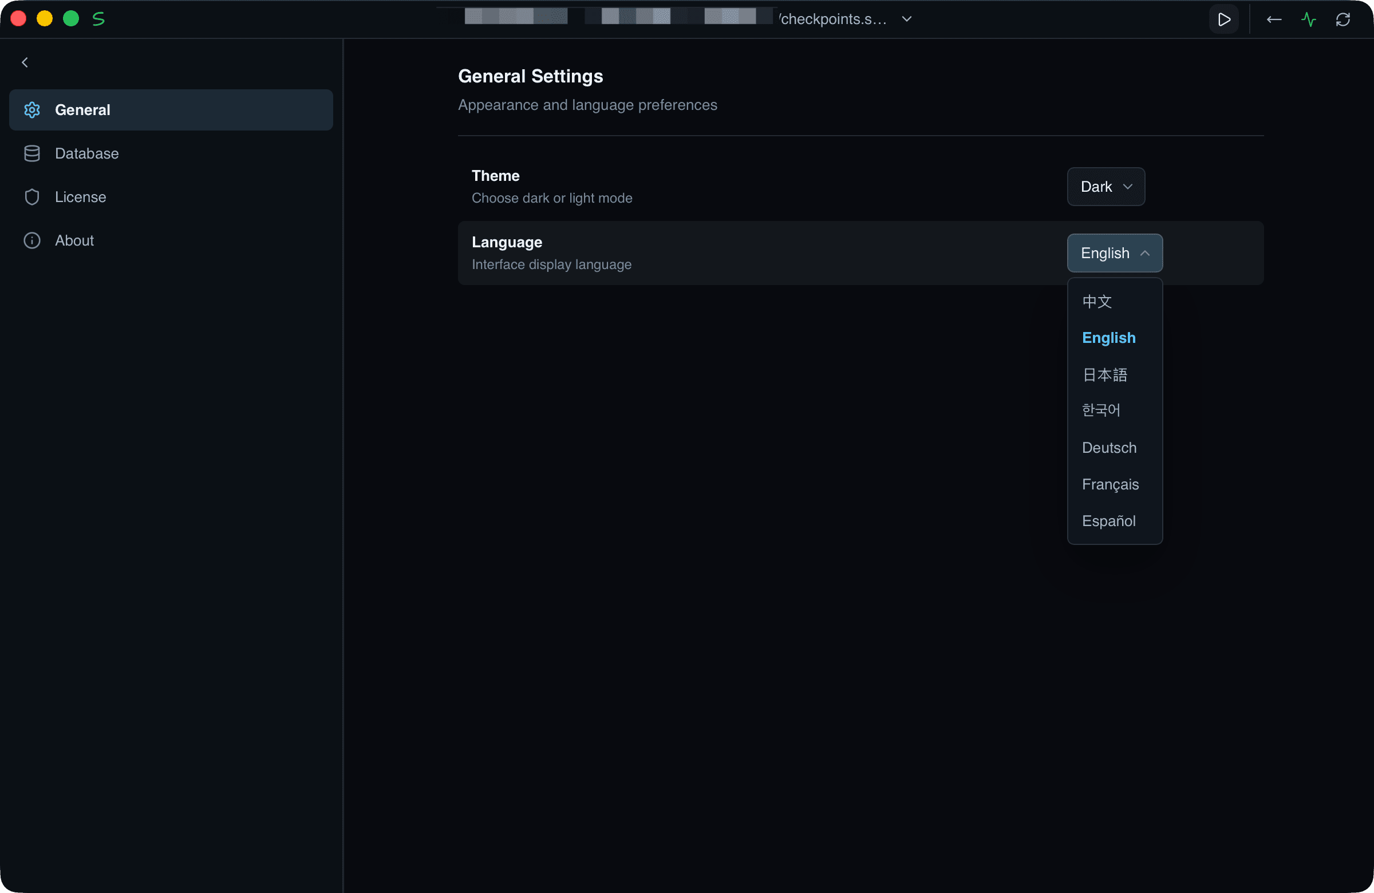The height and width of the screenshot is (893, 1374).
Task: Click the run play icon in the toolbar
Action: (1223, 19)
